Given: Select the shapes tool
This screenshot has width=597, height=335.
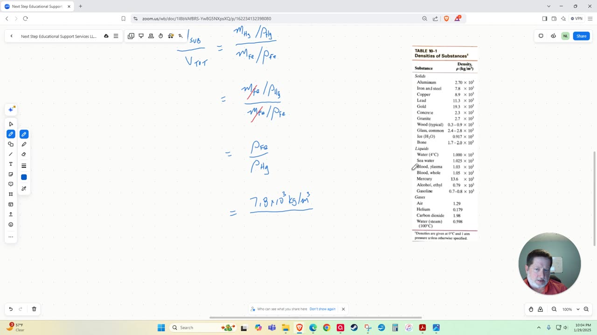Looking at the screenshot, I should pos(11,144).
